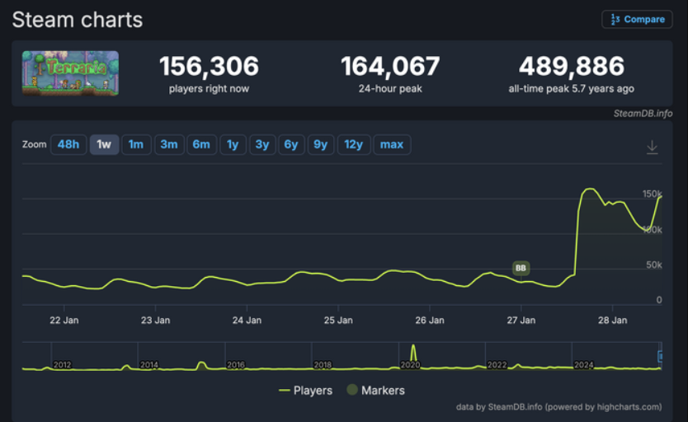
Task: Toggle the Markers series in legend
Action: [375, 390]
